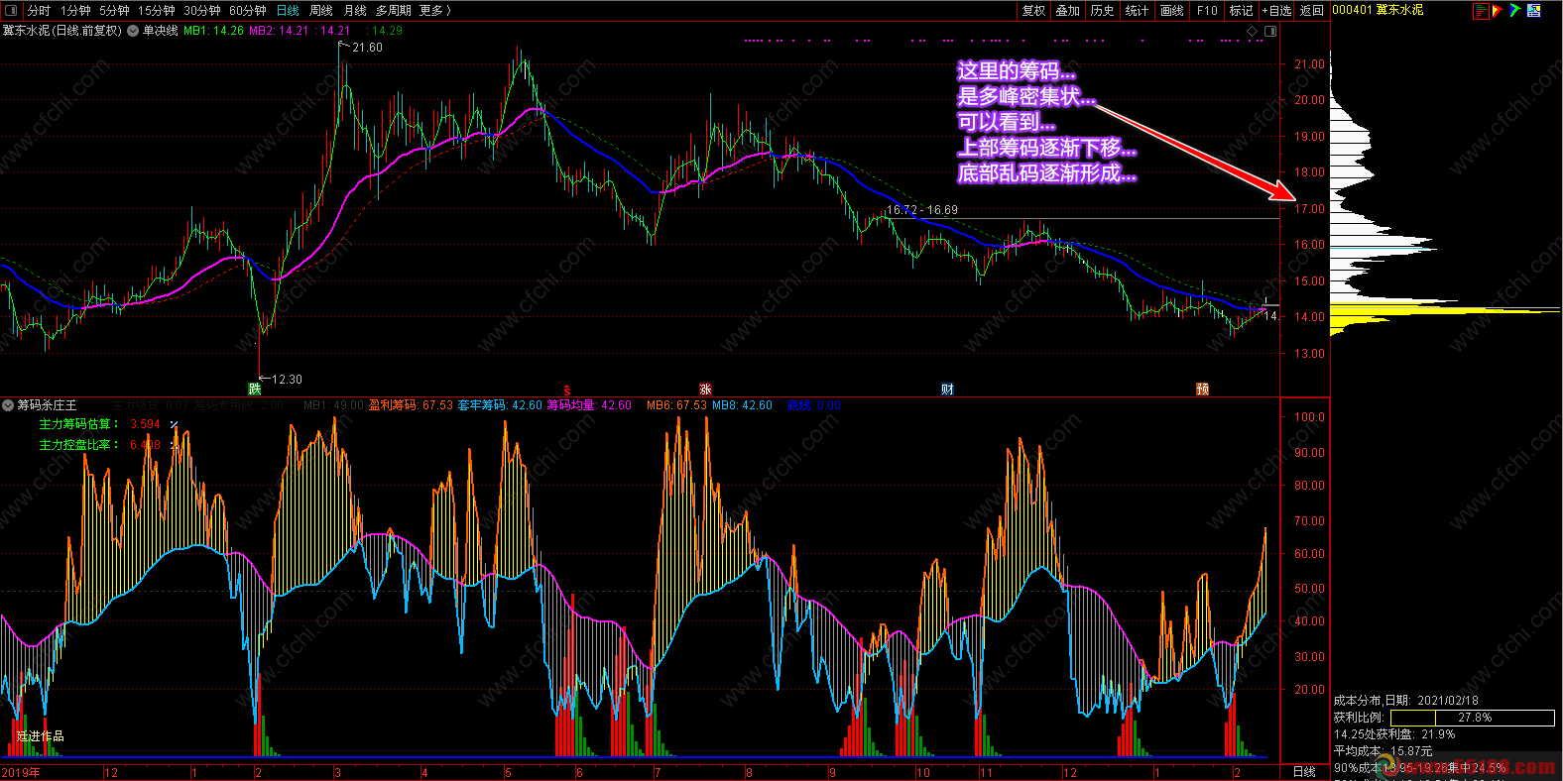Viewport: 1563px width, 781px height.
Task: Add stock via +自选 button
Action: point(1276,11)
